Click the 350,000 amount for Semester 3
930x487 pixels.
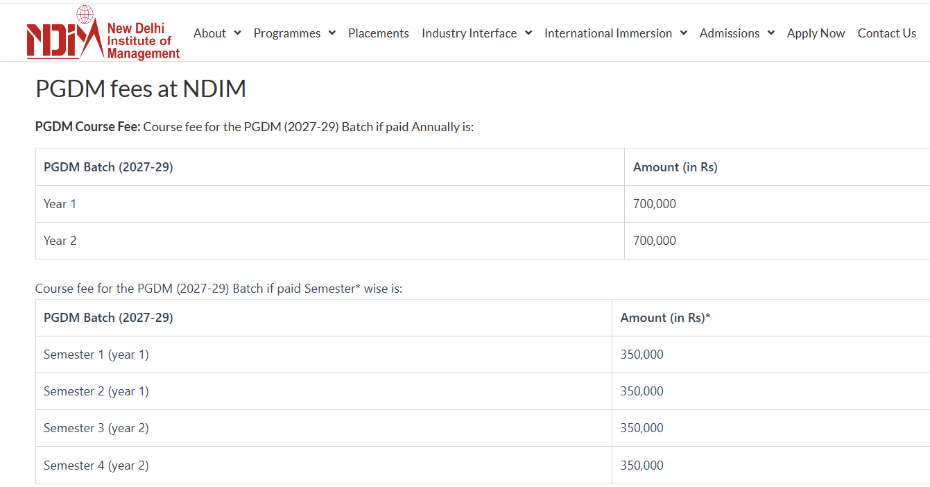pos(642,428)
